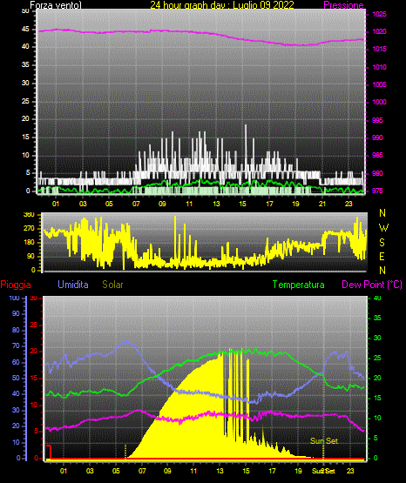
Task: Click the Solar legend label
Action: (113, 285)
